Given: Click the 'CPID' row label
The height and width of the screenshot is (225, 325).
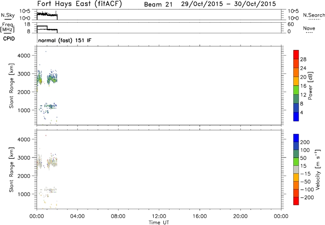Looking at the screenshot, I should click(9, 39).
